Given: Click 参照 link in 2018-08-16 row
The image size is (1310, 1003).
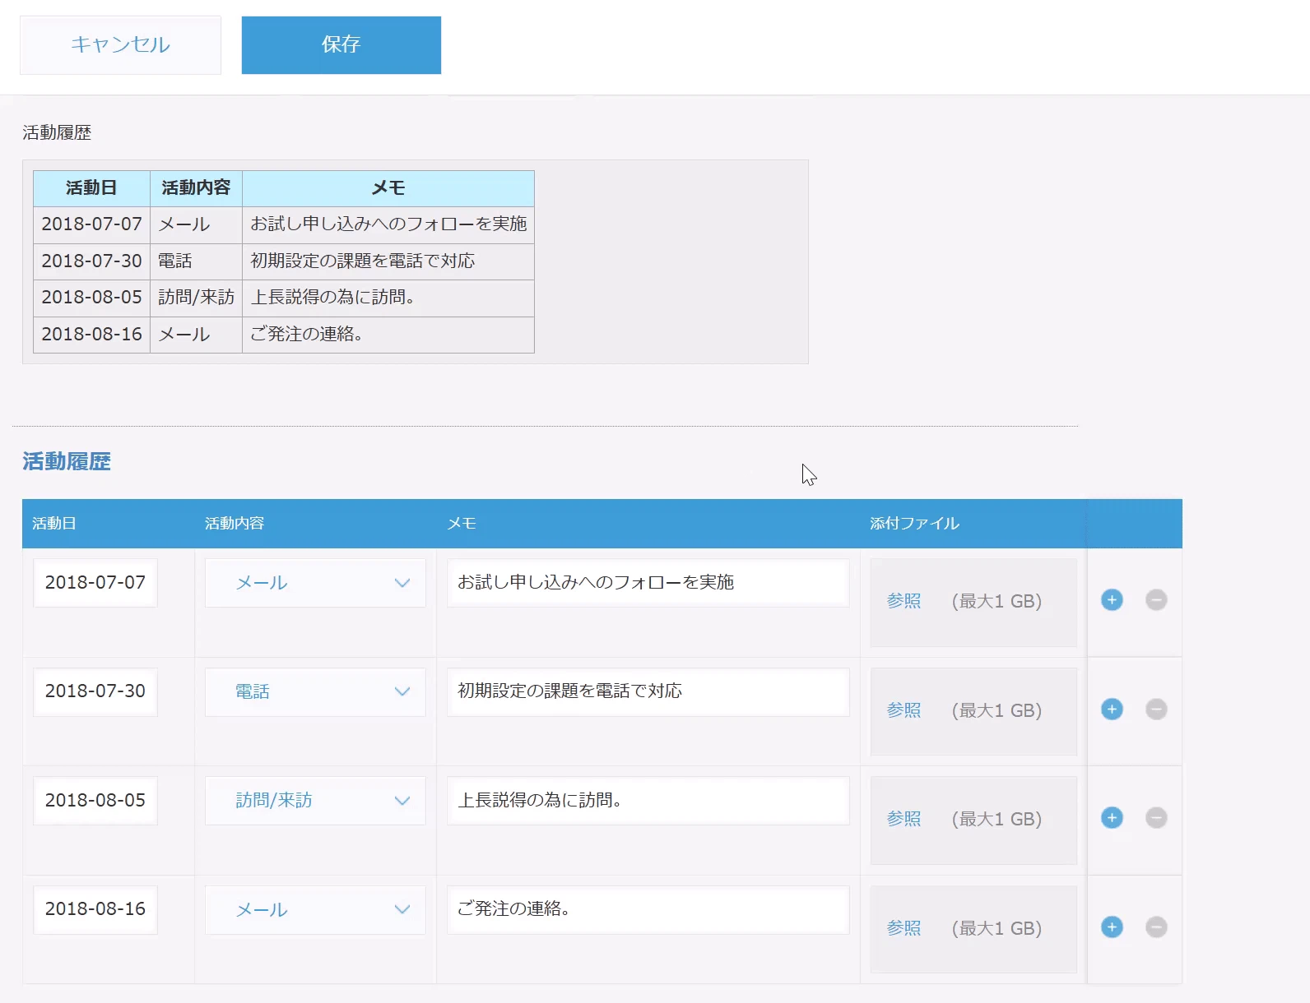Looking at the screenshot, I should coord(904,928).
